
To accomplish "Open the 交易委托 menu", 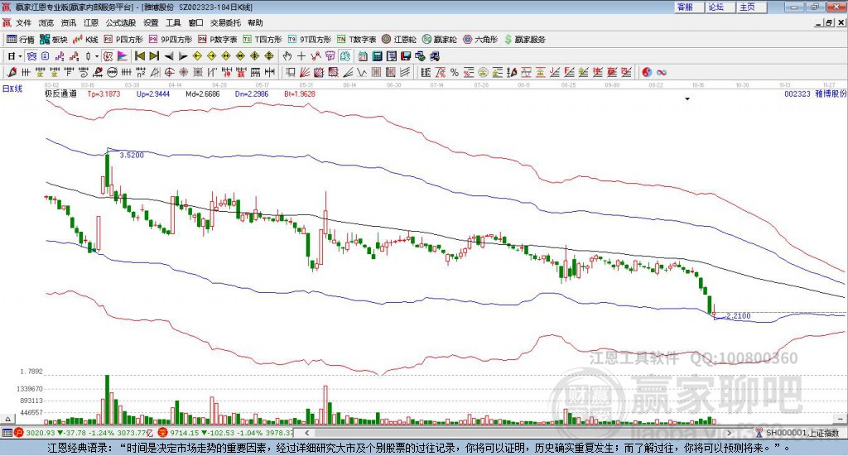I will pos(225,22).
